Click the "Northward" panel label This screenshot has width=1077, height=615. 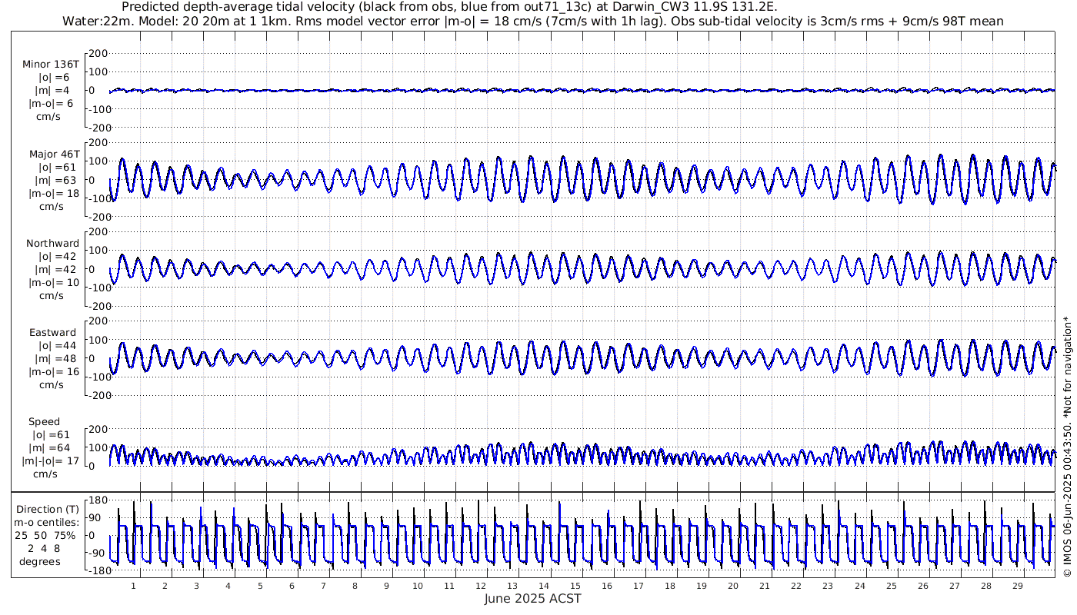click(x=52, y=243)
